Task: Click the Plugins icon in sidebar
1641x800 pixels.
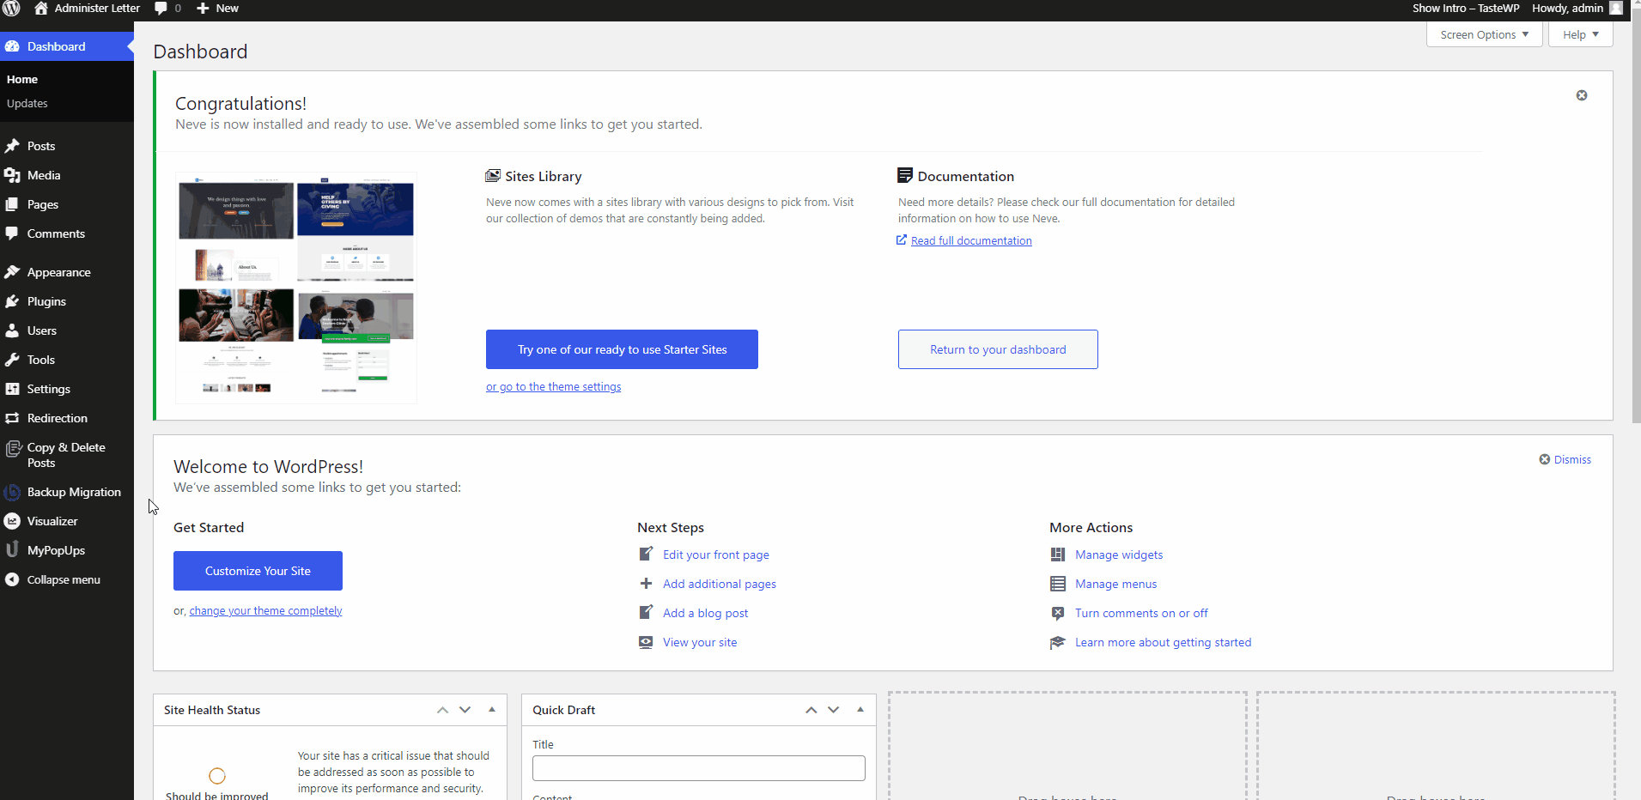Action: 12,301
